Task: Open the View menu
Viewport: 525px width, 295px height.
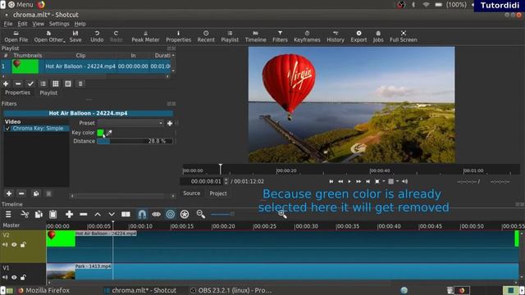Action: pyautogui.click(x=39, y=24)
